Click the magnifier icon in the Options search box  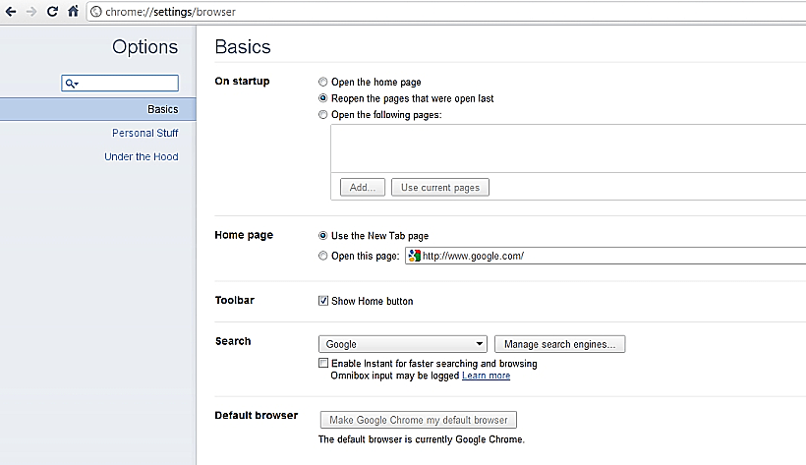click(x=71, y=85)
